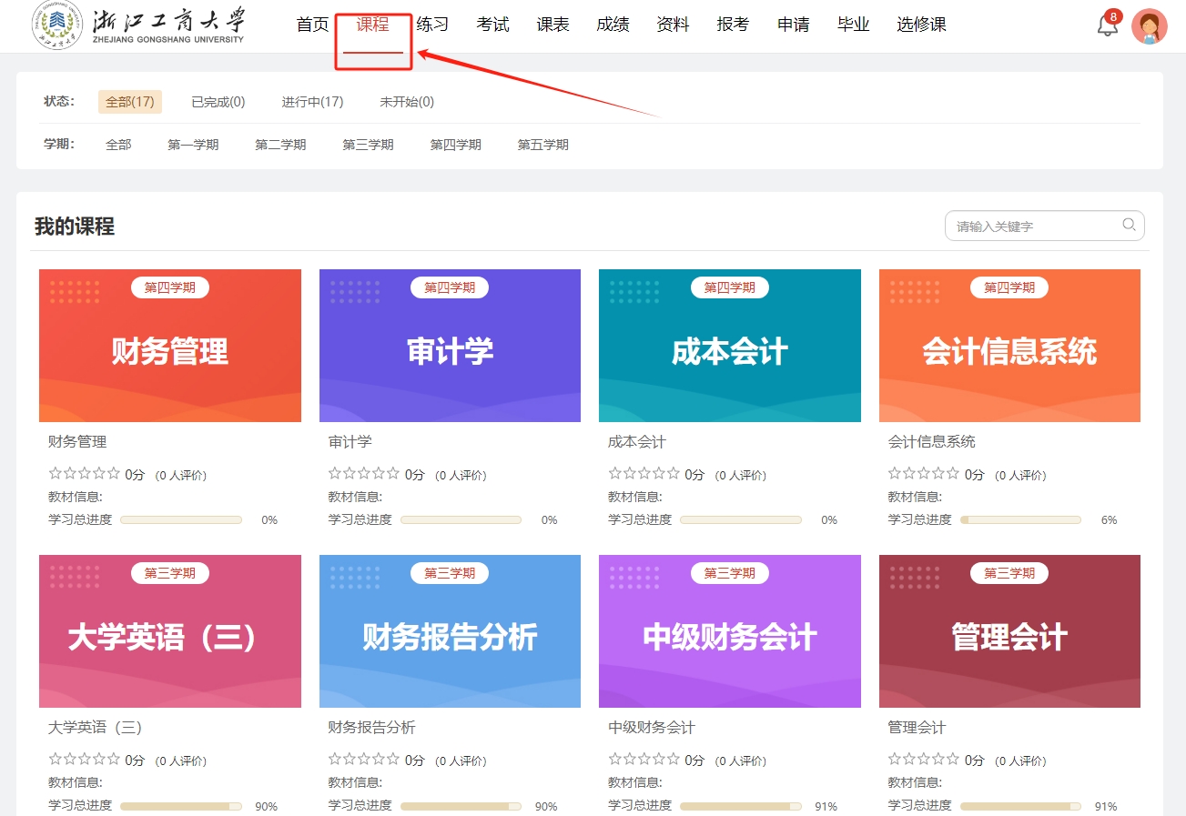Switch to the 成绩 tab
Screen dimensions: 1186x816
coord(613,25)
